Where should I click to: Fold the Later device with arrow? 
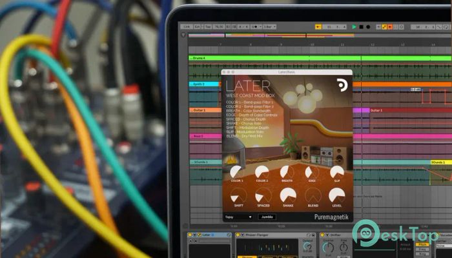[194, 235]
